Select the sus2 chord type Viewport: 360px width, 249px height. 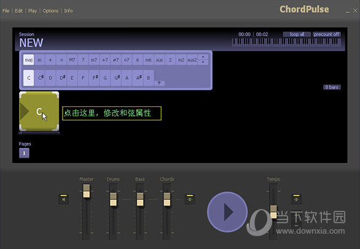192,60
